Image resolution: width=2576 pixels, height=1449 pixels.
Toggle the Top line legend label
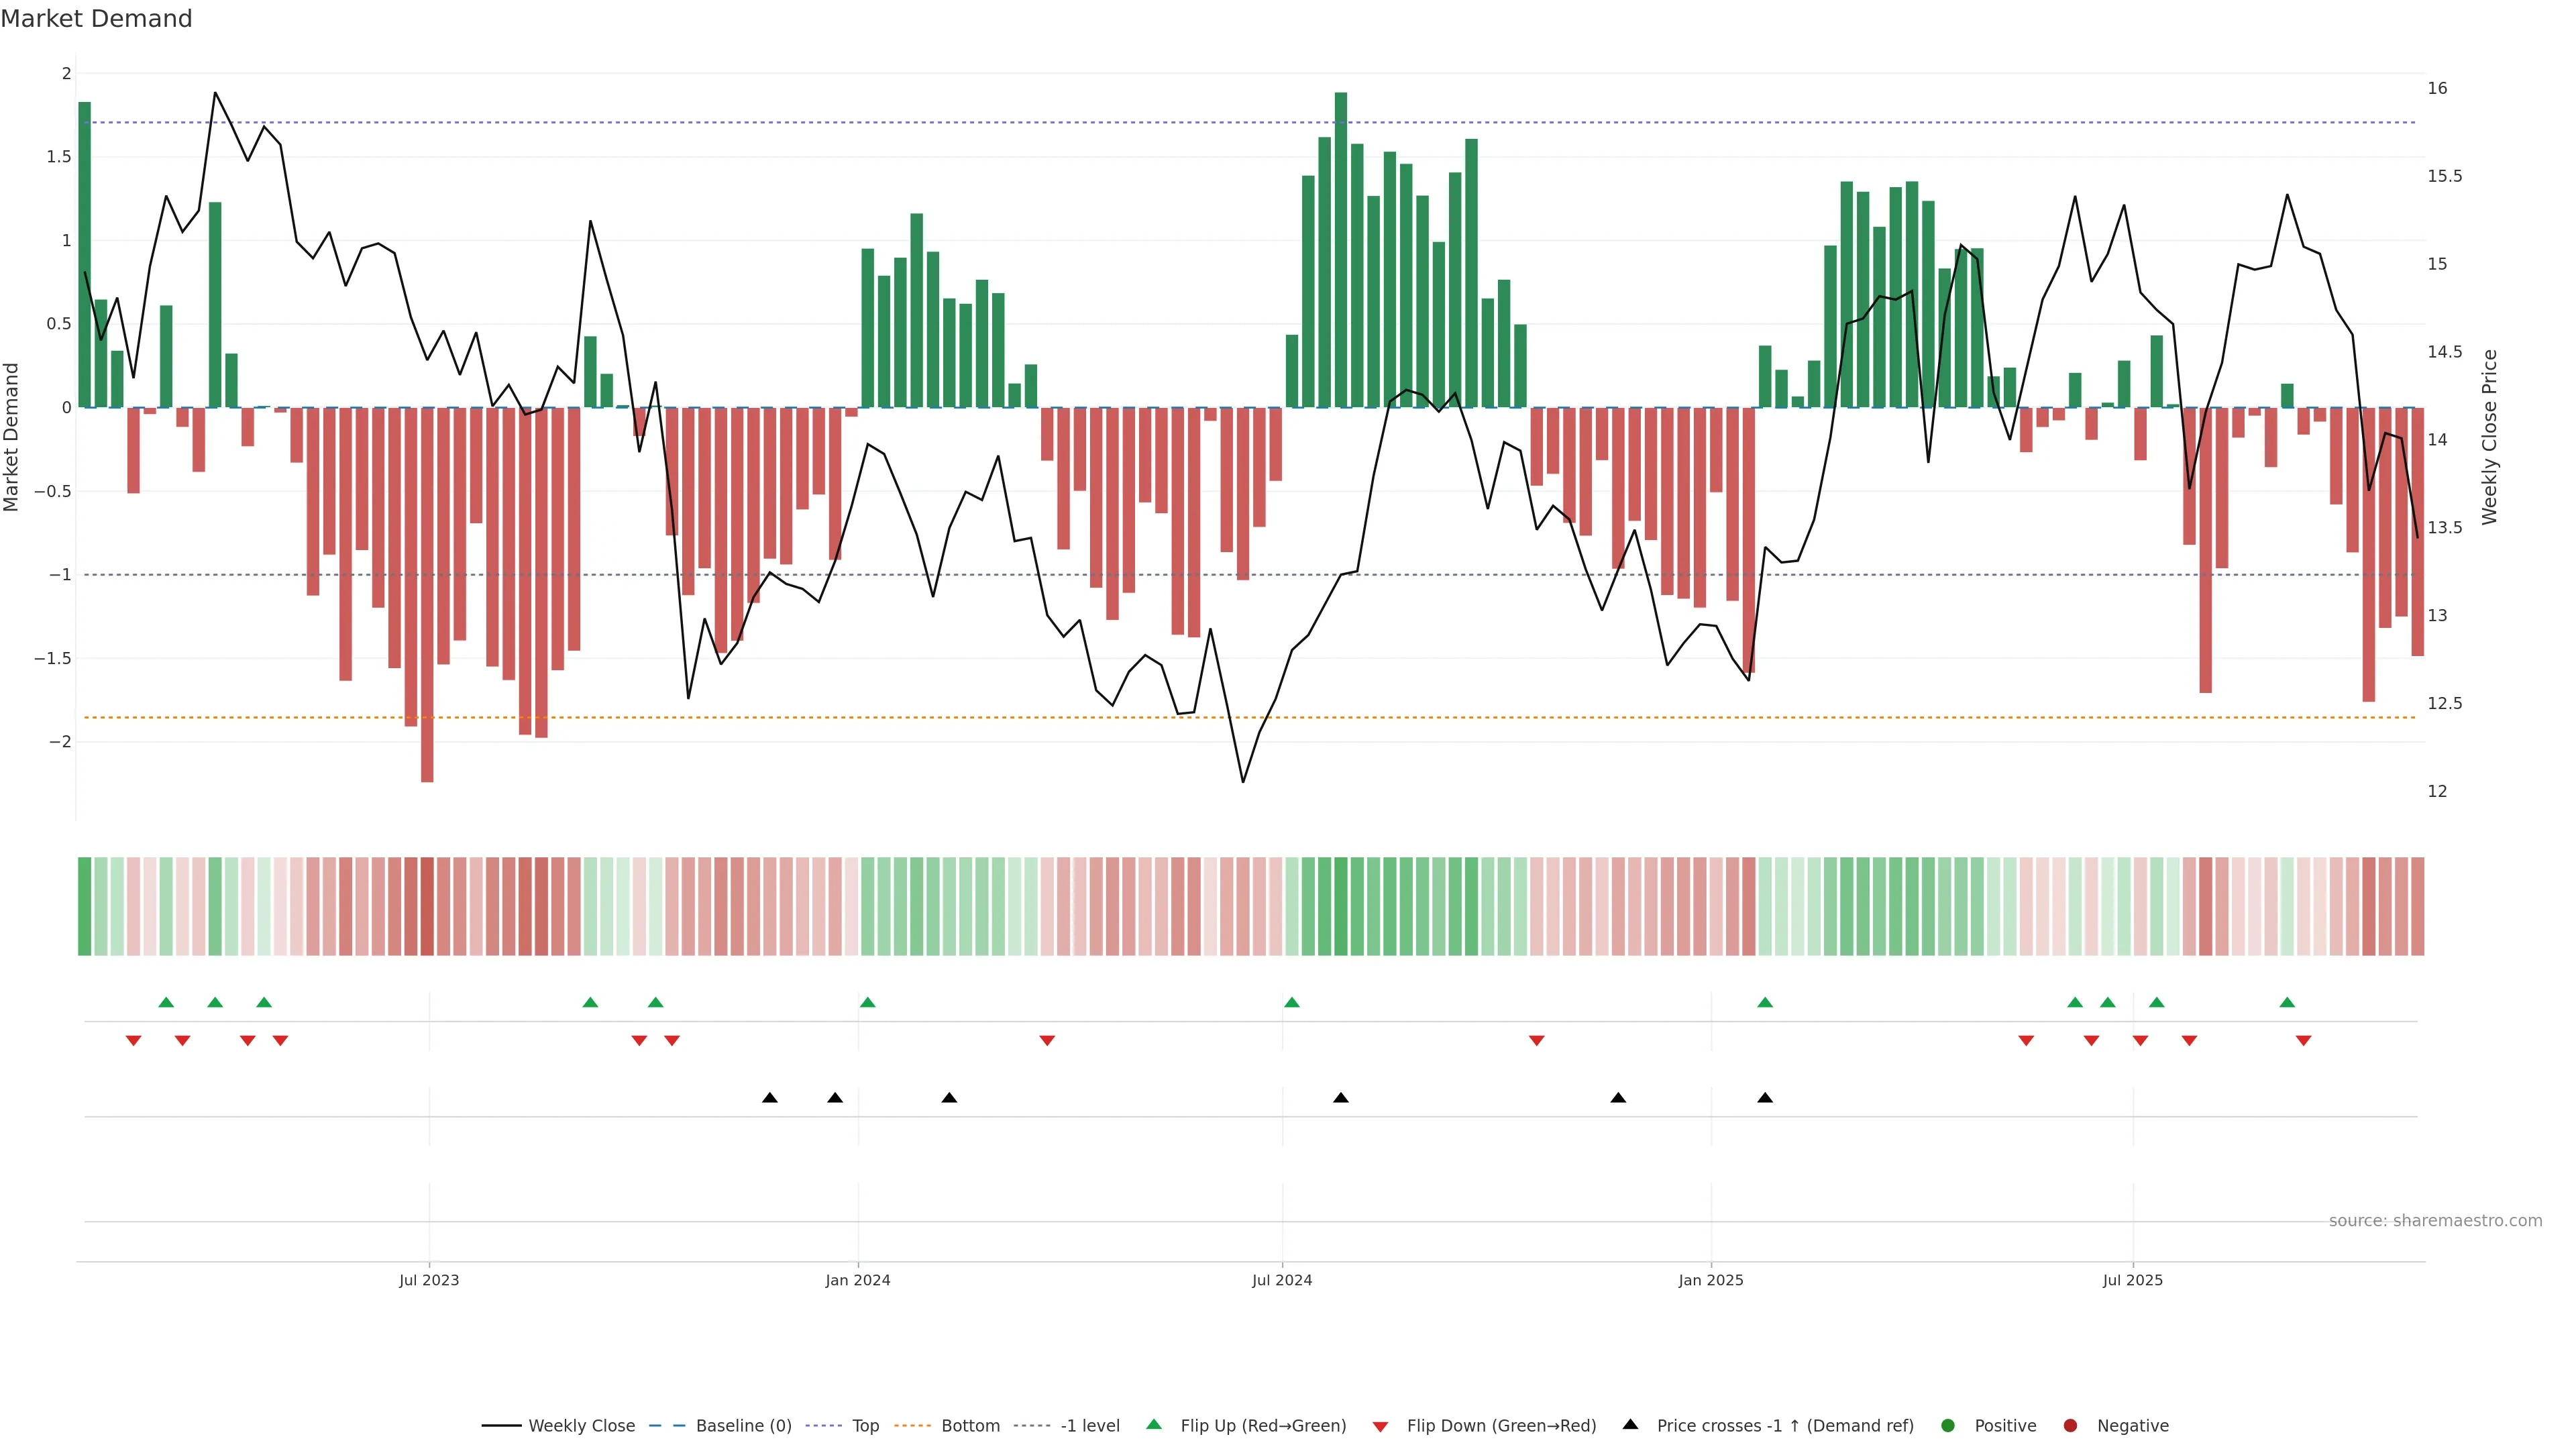tap(865, 1426)
